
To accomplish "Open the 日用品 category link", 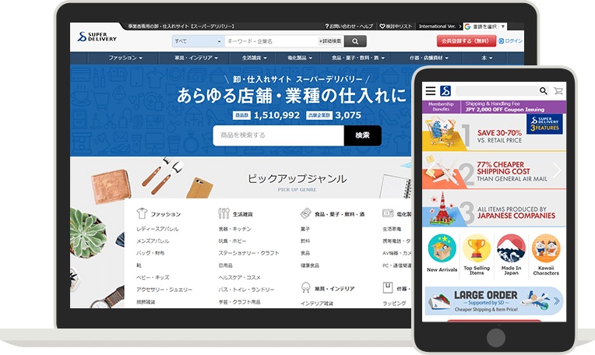I will click(225, 265).
